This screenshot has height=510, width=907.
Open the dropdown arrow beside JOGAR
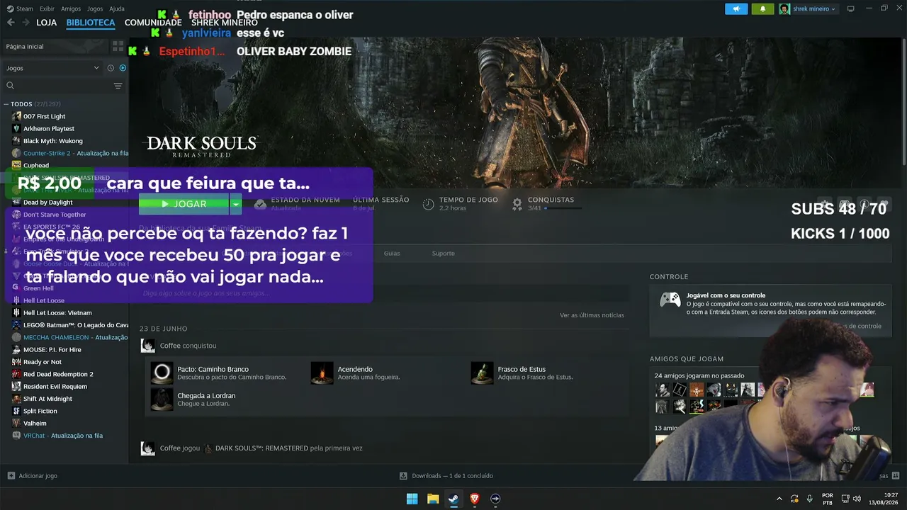pyautogui.click(x=235, y=204)
